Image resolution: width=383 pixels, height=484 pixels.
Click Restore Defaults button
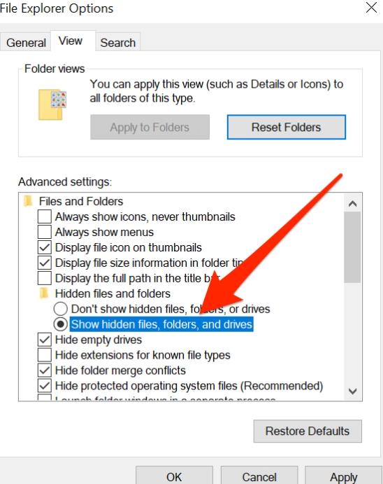click(x=308, y=431)
